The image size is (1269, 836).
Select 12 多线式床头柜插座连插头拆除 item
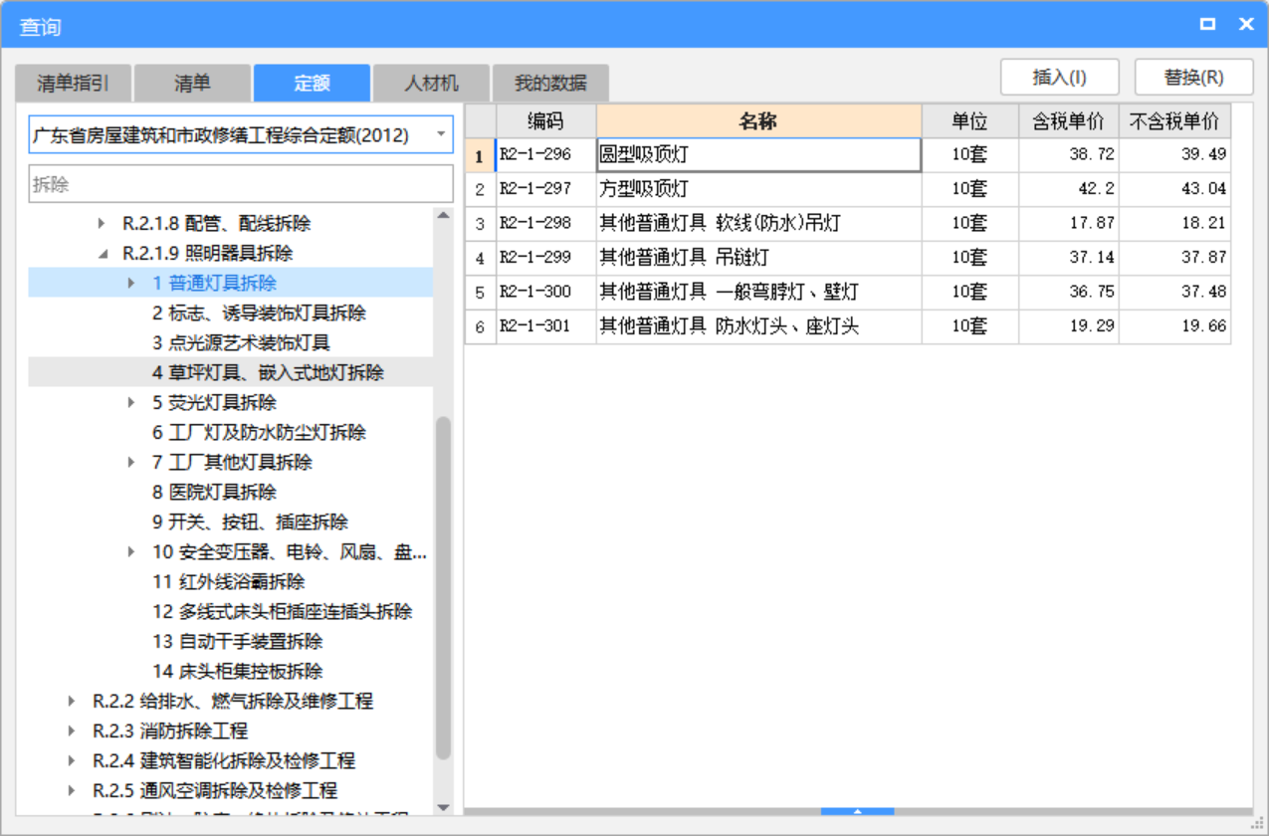click(x=282, y=612)
